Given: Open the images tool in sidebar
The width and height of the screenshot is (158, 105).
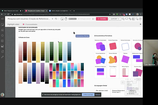Looking at the screenshot, I should (x=2, y=46).
